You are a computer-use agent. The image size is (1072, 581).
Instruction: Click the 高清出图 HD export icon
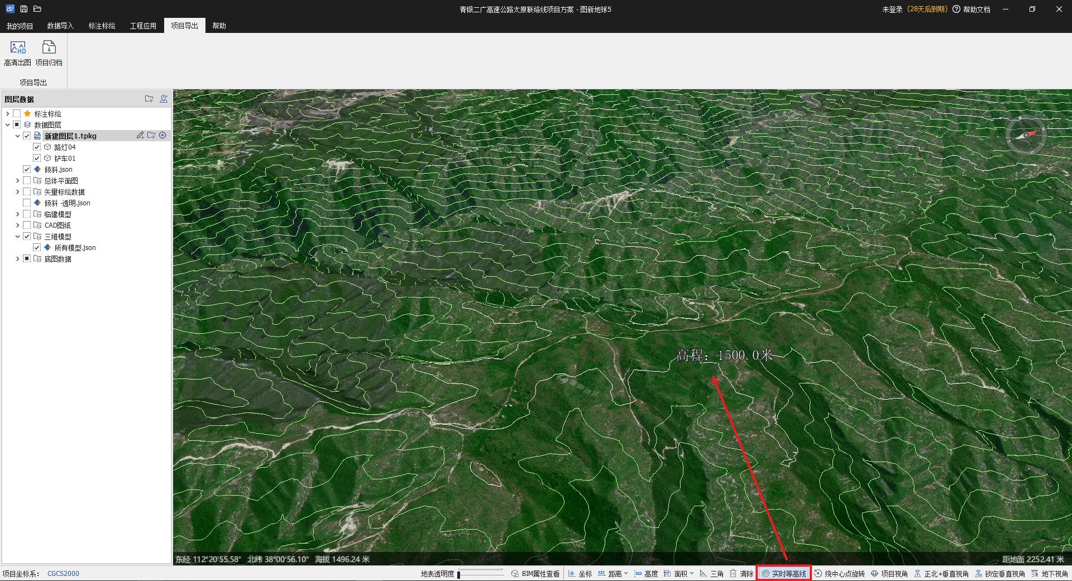tap(17, 48)
